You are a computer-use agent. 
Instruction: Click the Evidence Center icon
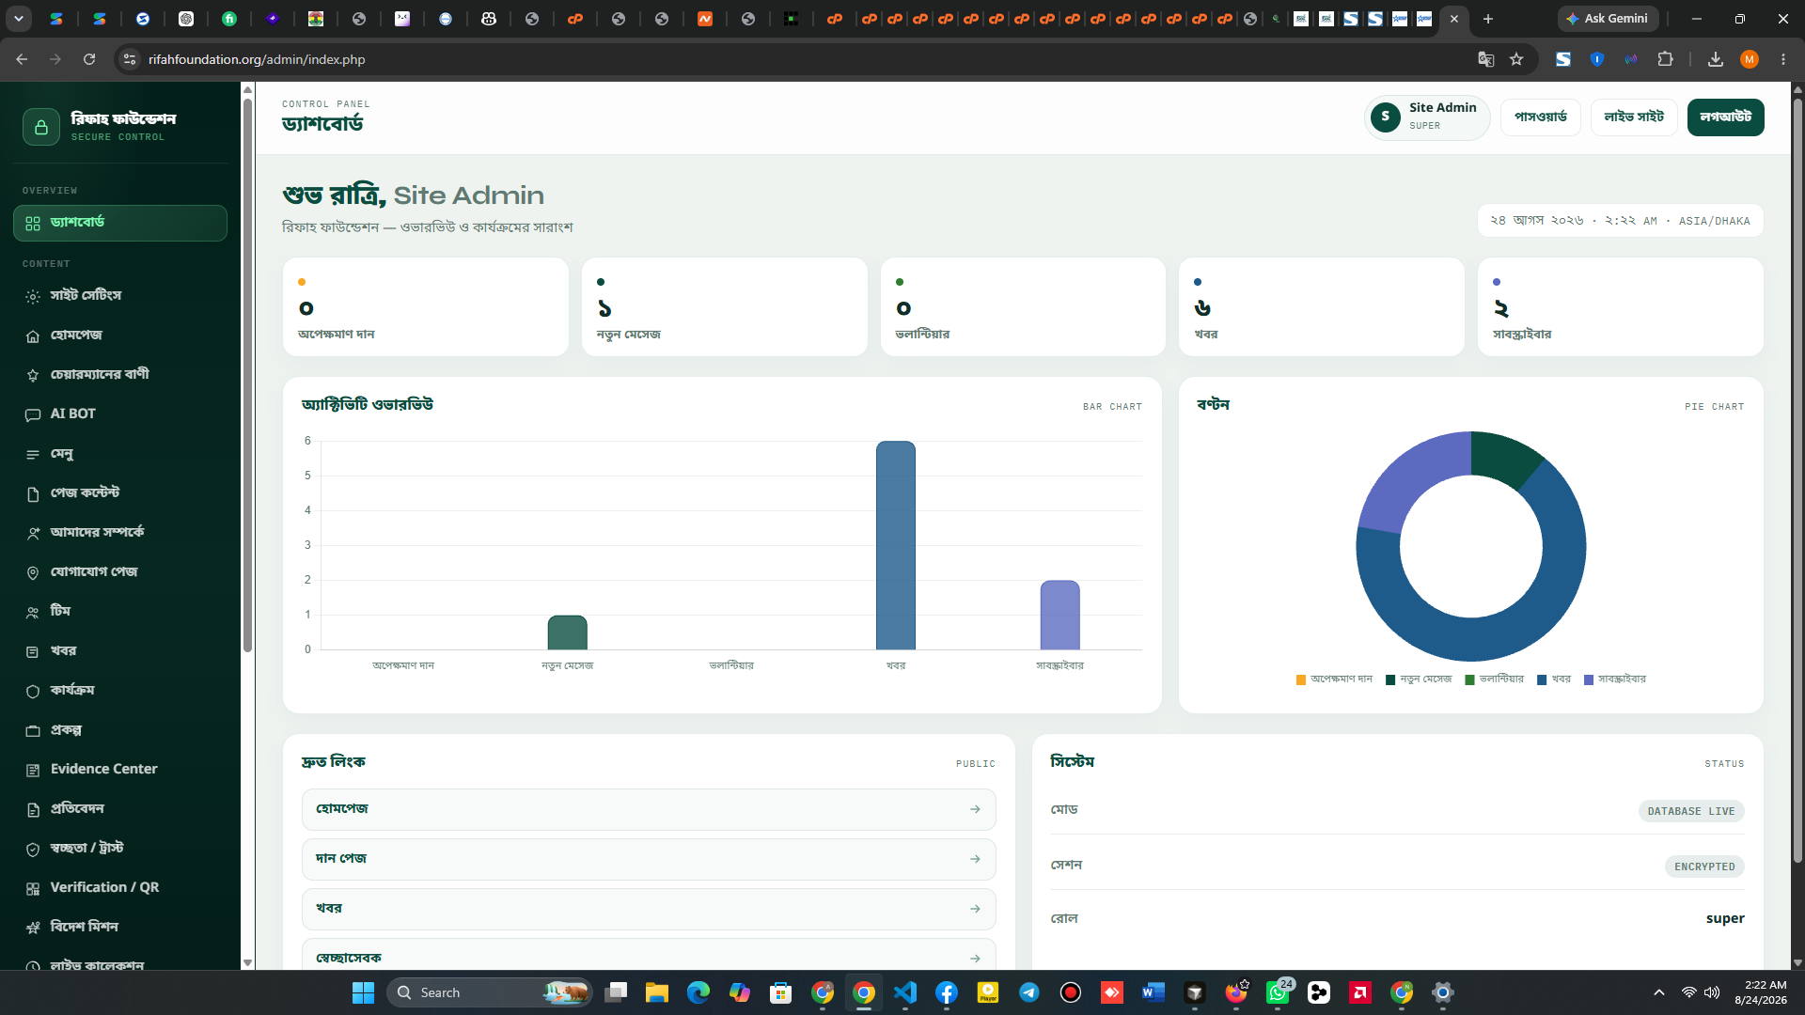33,770
